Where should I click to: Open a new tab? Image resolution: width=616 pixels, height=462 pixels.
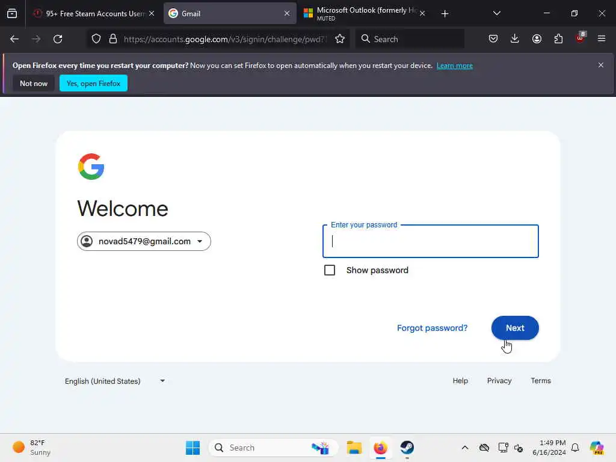pyautogui.click(x=445, y=14)
